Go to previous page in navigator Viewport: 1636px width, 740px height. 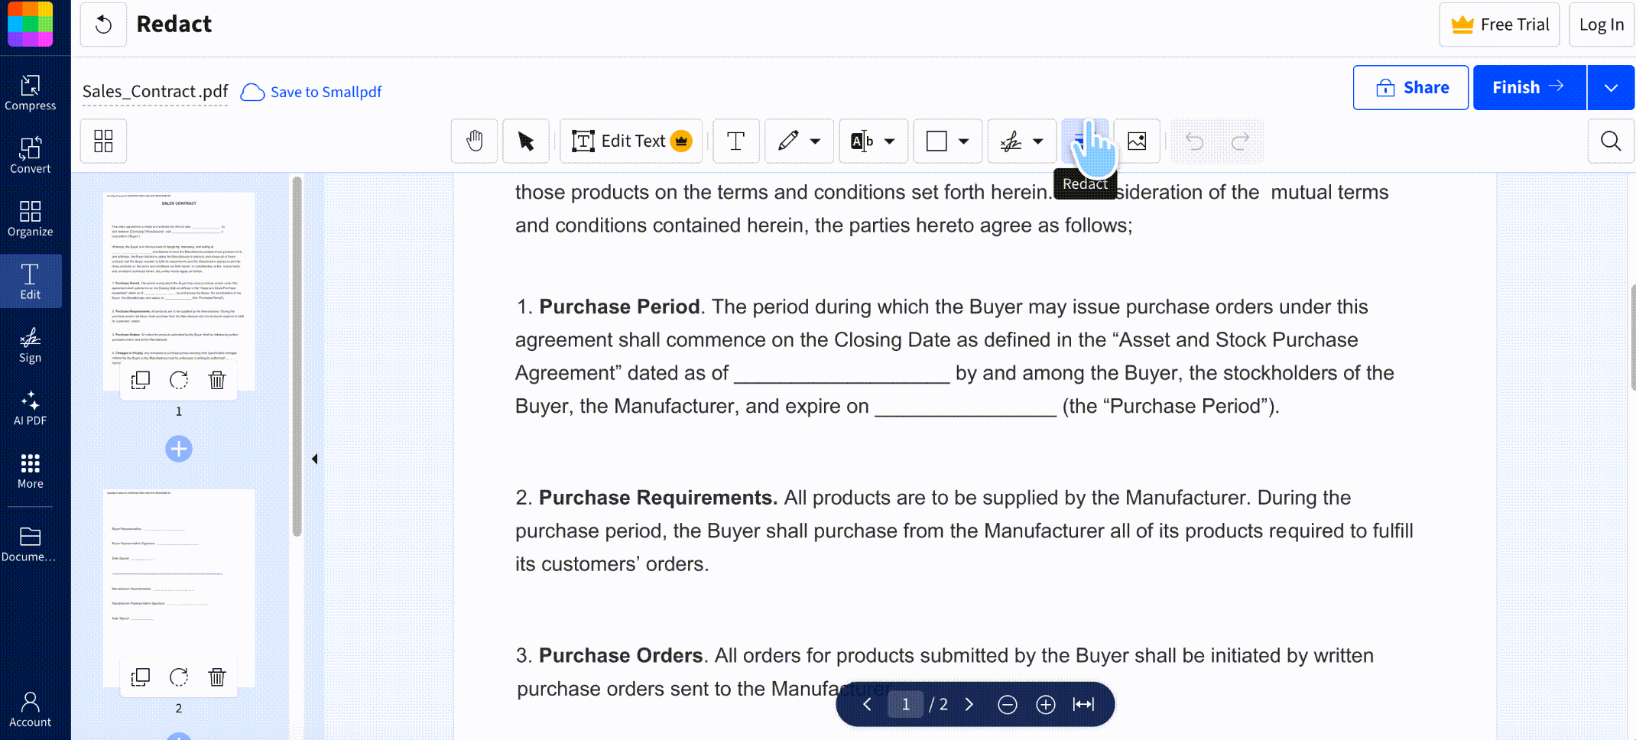(867, 704)
